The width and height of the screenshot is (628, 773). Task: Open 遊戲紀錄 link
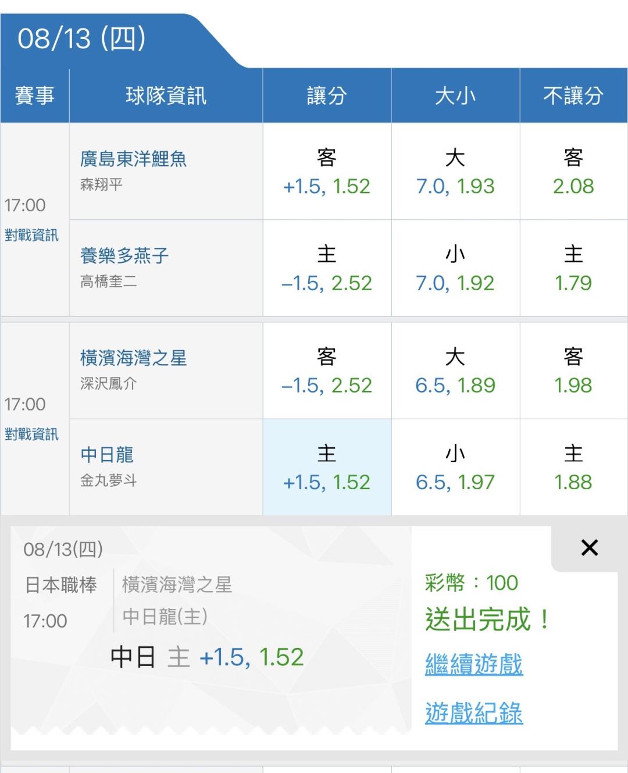(x=474, y=713)
